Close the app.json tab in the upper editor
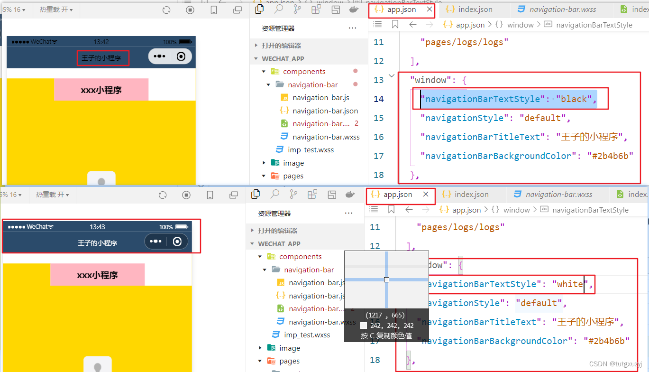 pyautogui.click(x=430, y=9)
